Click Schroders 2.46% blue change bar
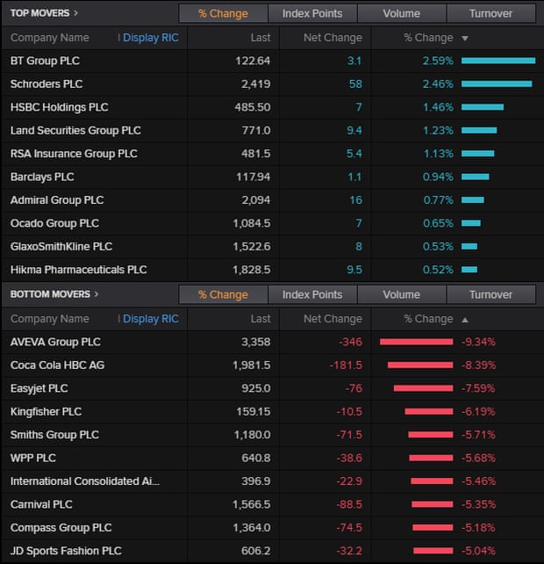This screenshot has width=544, height=564. tap(497, 84)
